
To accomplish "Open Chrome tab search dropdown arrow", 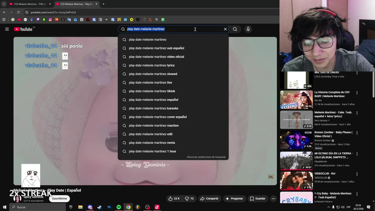I will 4,4.
